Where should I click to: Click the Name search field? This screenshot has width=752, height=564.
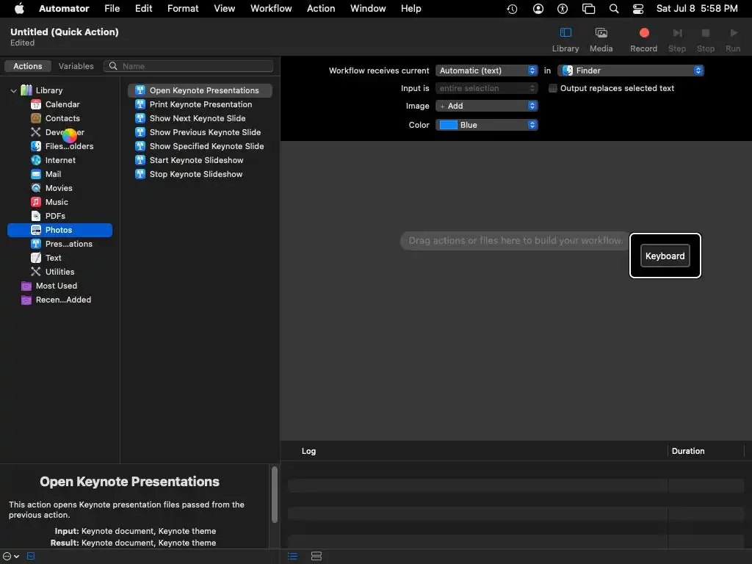coord(188,66)
